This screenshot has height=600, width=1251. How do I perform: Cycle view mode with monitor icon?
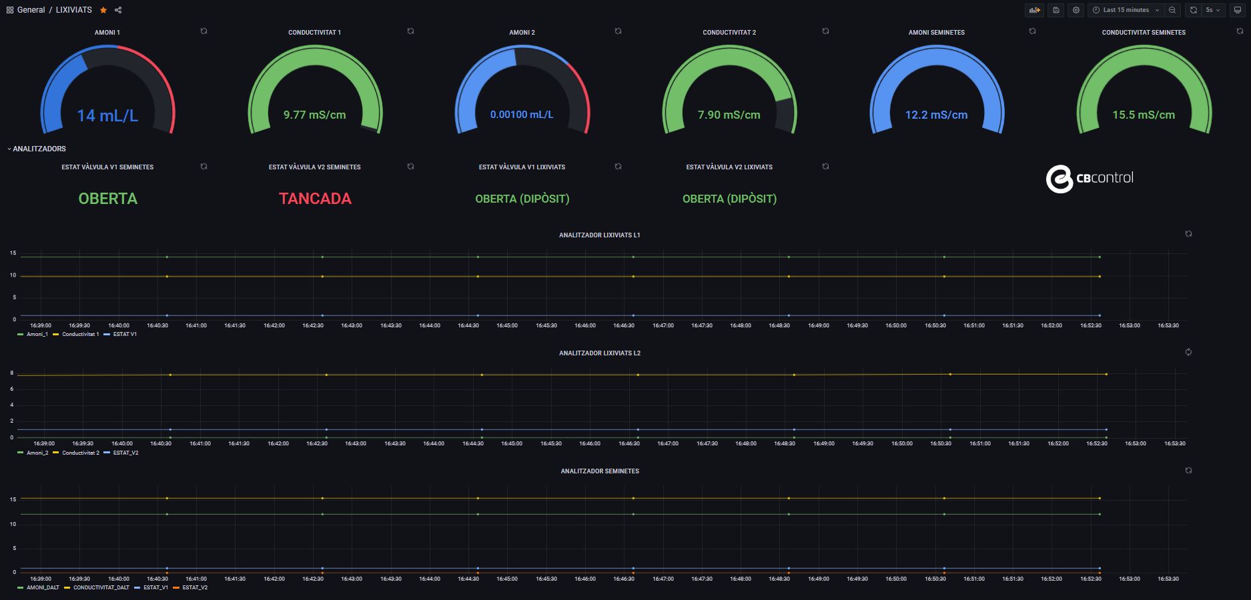(x=1238, y=10)
